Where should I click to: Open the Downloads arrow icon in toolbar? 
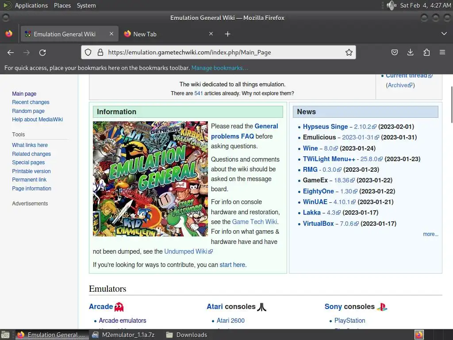(410, 52)
